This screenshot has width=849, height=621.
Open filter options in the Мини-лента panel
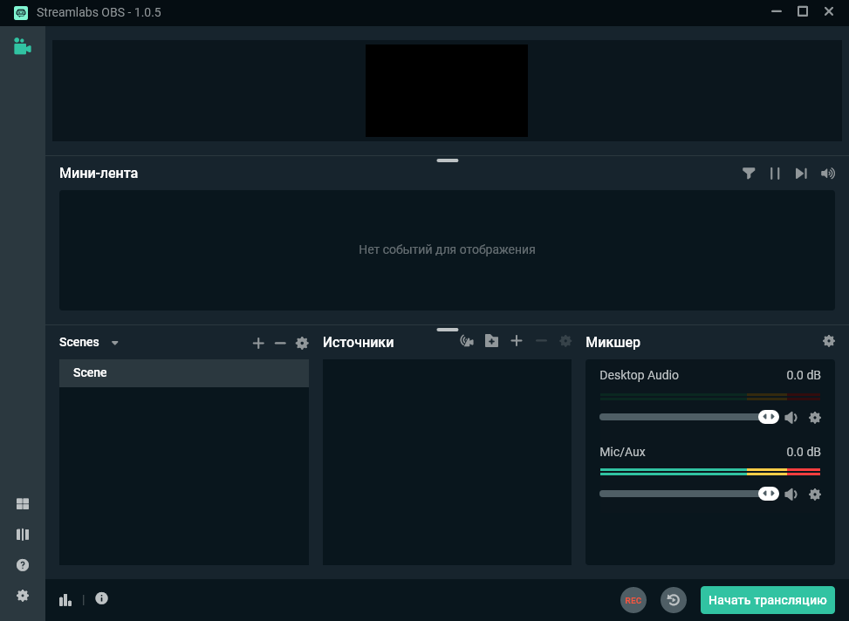749,173
